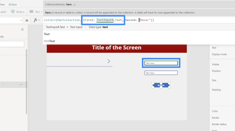Click the gallery next arrow chevron

tap(109, 61)
